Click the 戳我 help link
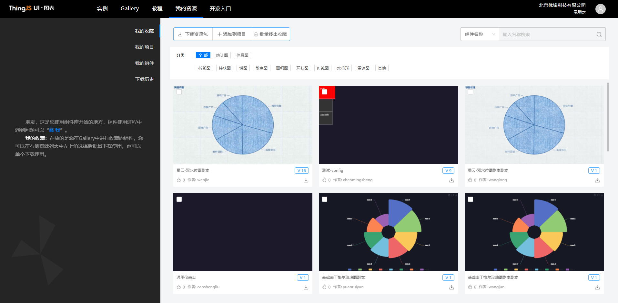Viewport: 618px width, 303px height. (x=55, y=130)
